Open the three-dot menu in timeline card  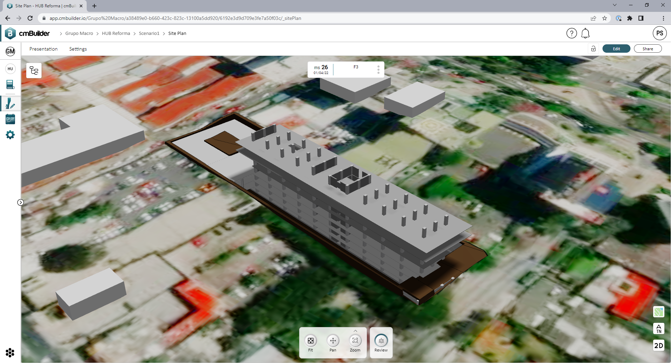tap(378, 69)
